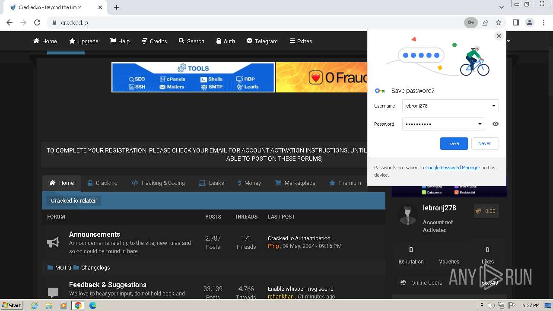Reload the Cracked.io page

pos(37,22)
